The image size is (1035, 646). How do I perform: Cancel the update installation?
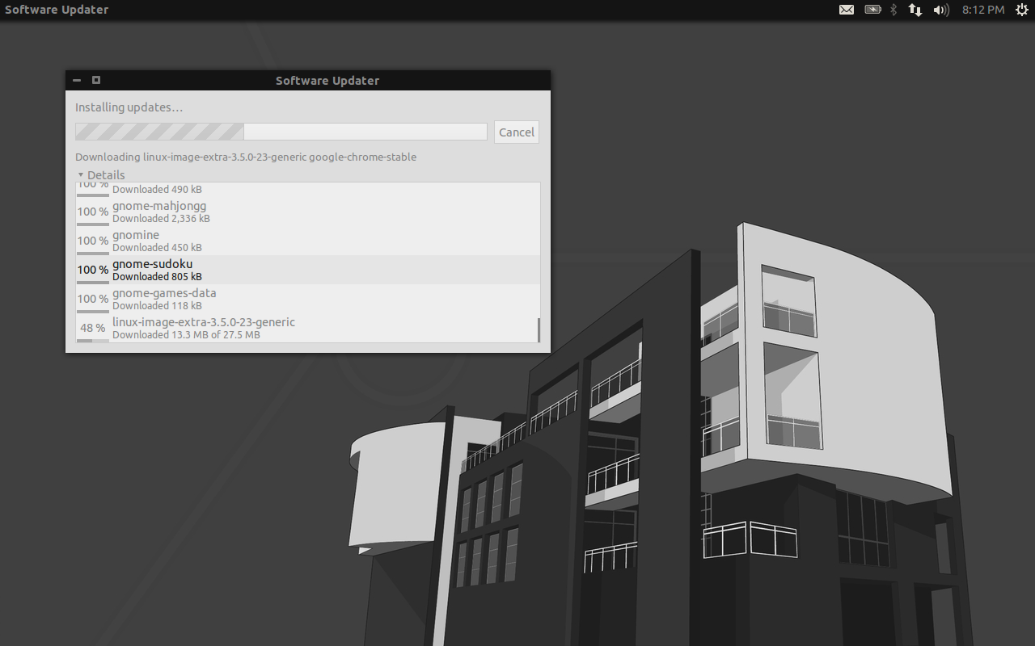[516, 132]
